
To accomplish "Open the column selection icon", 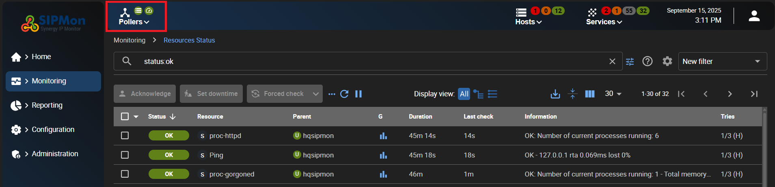I will [x=589, y=94].
